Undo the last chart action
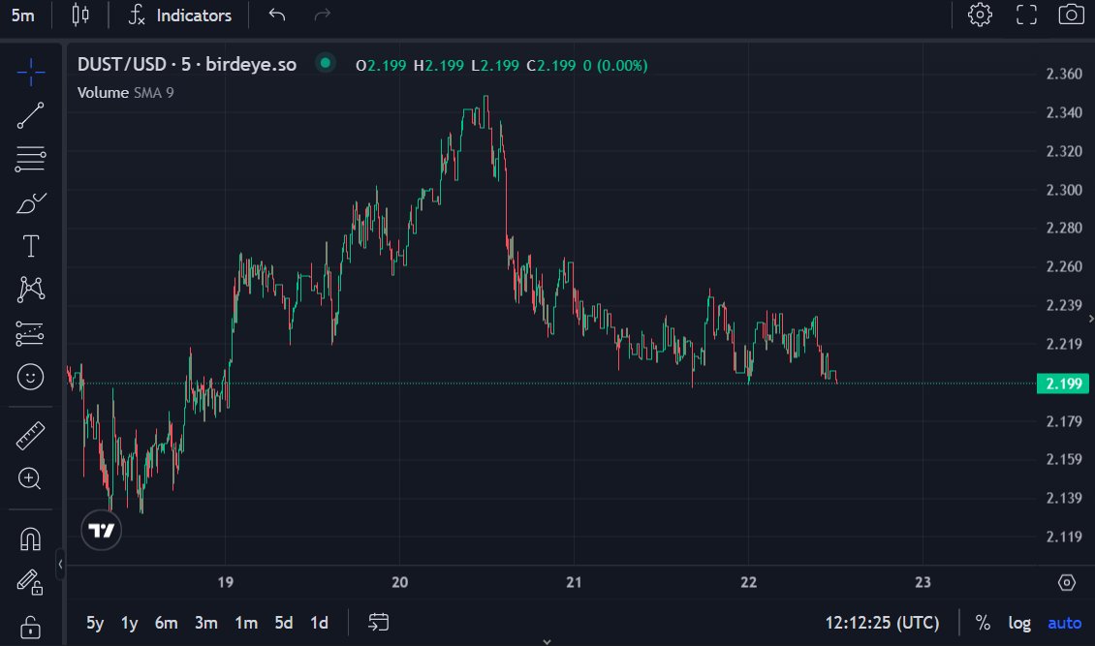Image resolution: width=1095 pixels, height=646 pixels. pos(277,15)
